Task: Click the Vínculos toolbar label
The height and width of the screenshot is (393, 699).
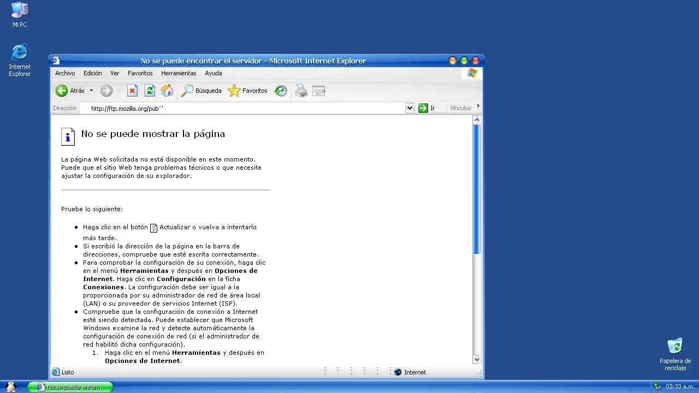Action: point(460,108)
